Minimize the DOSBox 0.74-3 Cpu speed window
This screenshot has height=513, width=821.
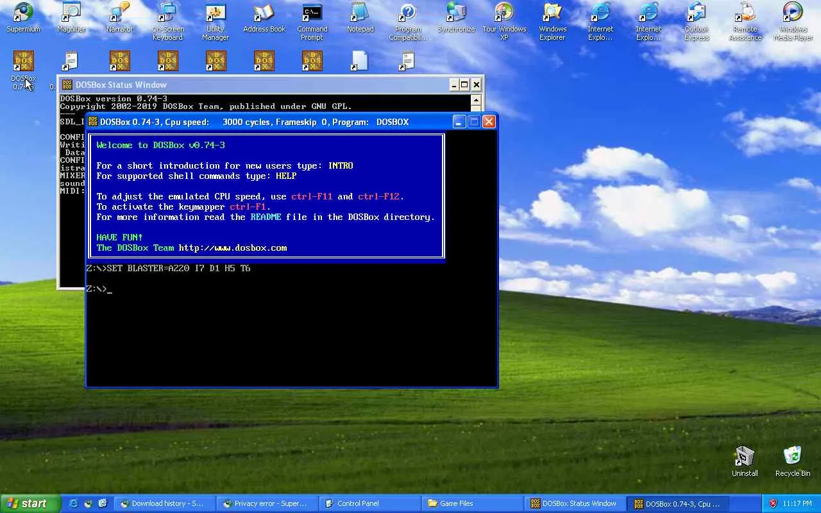(x=459, y=122)
